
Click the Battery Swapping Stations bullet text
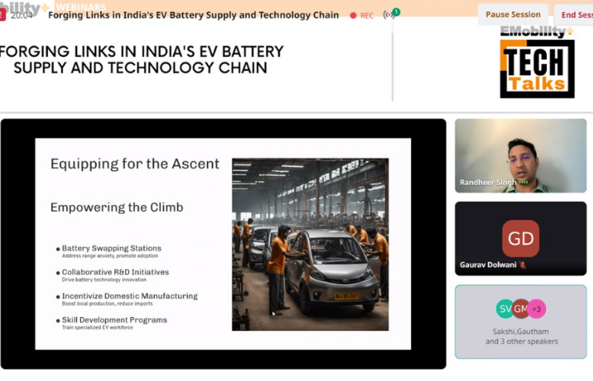coord(112,249)
